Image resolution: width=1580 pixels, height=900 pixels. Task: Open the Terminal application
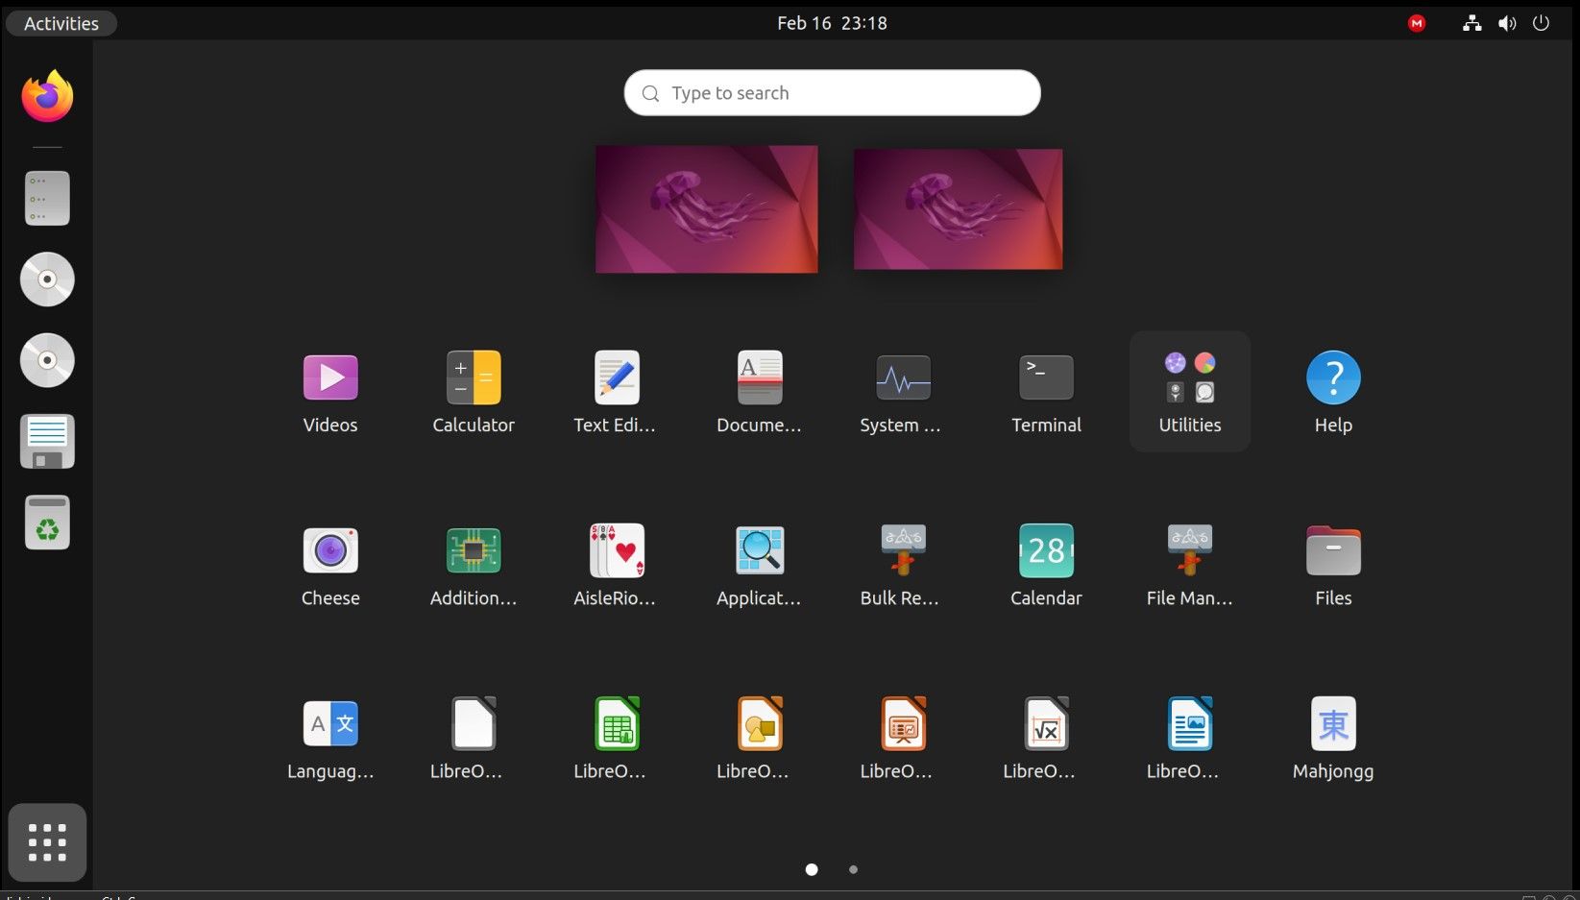point(1045,377)
